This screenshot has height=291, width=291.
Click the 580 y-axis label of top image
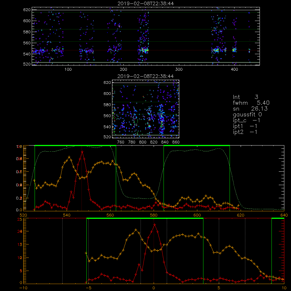click(27, 32)
